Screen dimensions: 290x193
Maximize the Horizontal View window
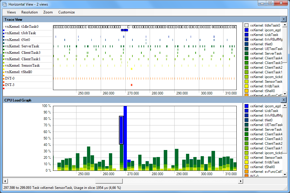tap(270, 3)
